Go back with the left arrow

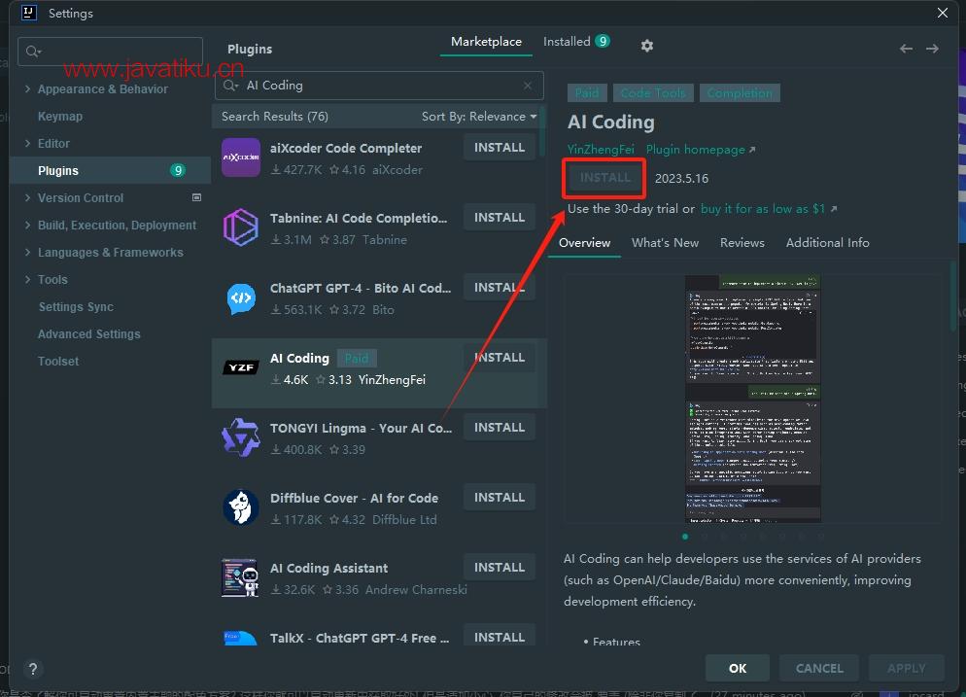906,48
